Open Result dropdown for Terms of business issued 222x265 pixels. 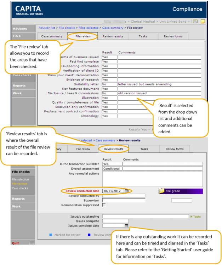109,57
